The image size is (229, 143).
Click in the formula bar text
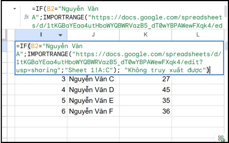(x=126, y=17)
